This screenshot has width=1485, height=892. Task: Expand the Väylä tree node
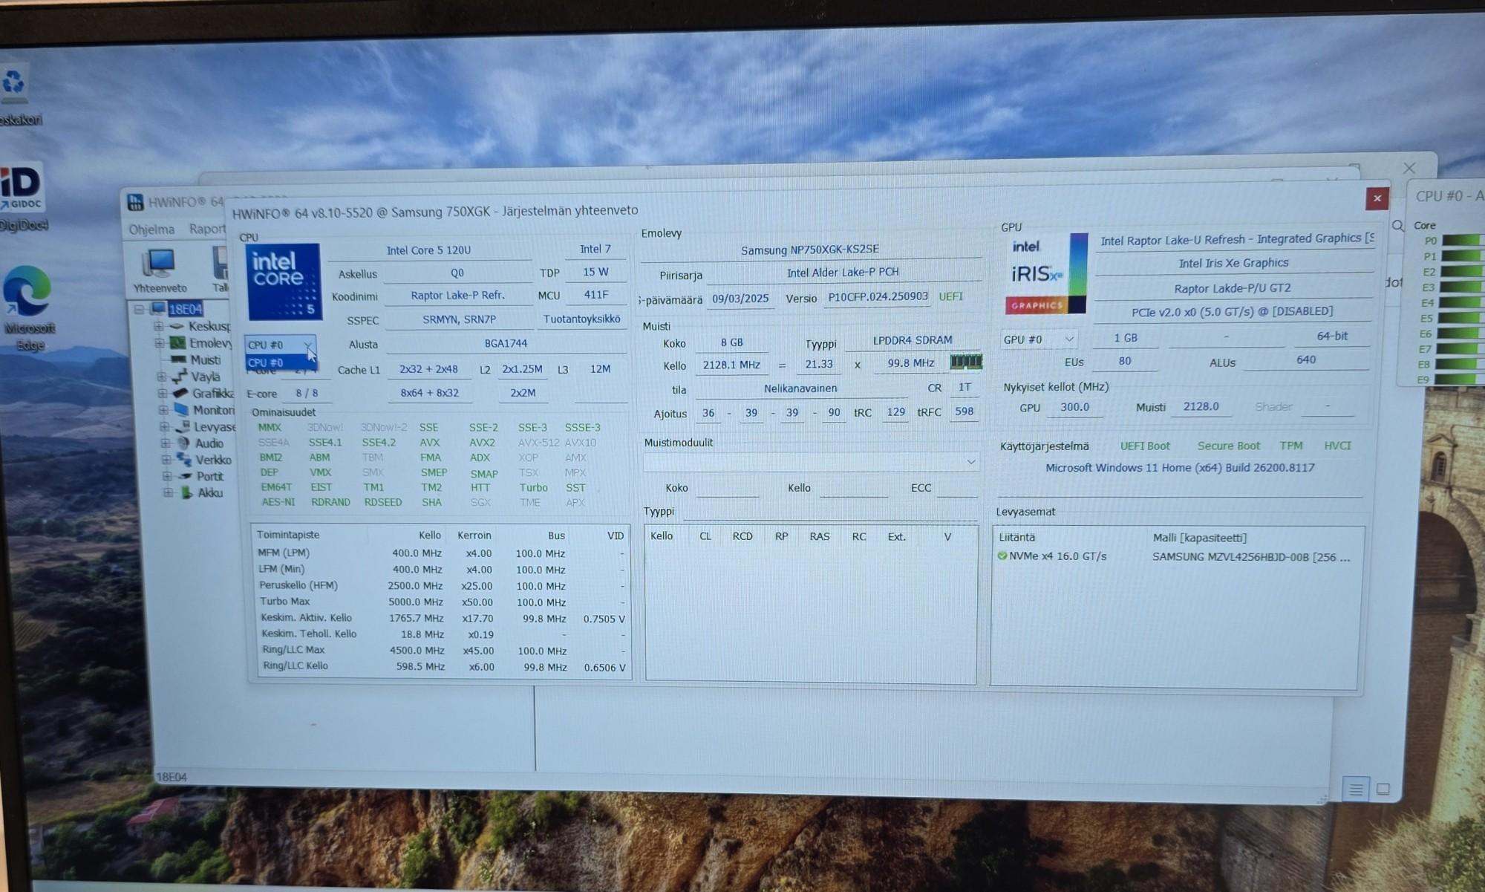point(161,377)
